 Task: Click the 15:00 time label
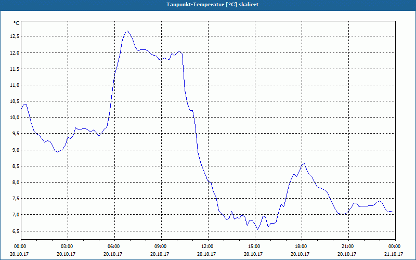point(255,246)
